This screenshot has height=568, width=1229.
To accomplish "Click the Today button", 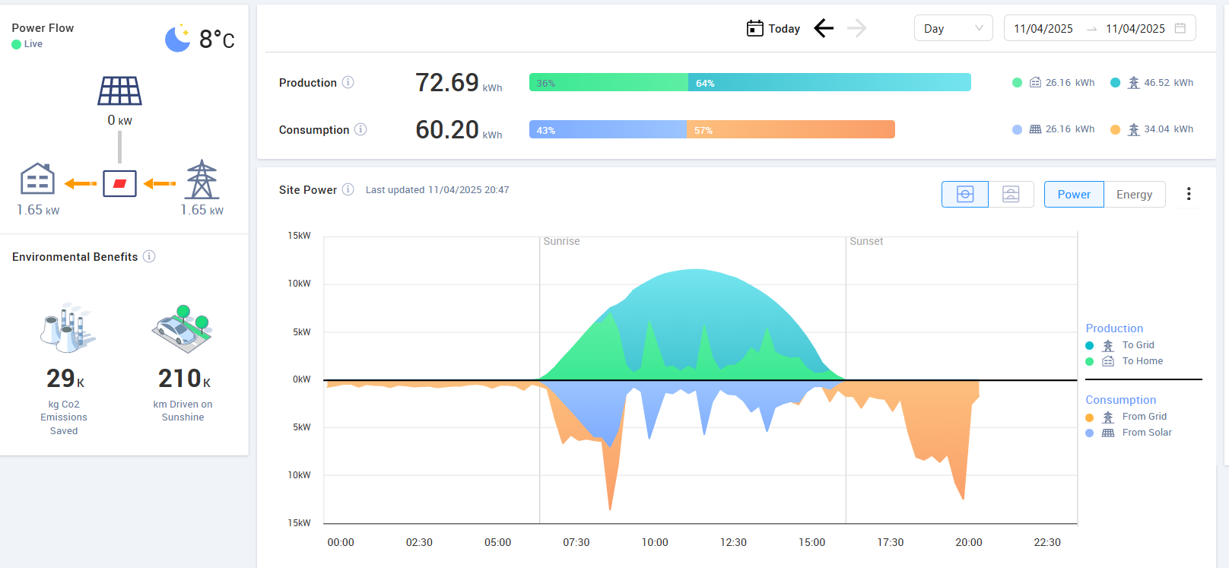I will [773, 29].
